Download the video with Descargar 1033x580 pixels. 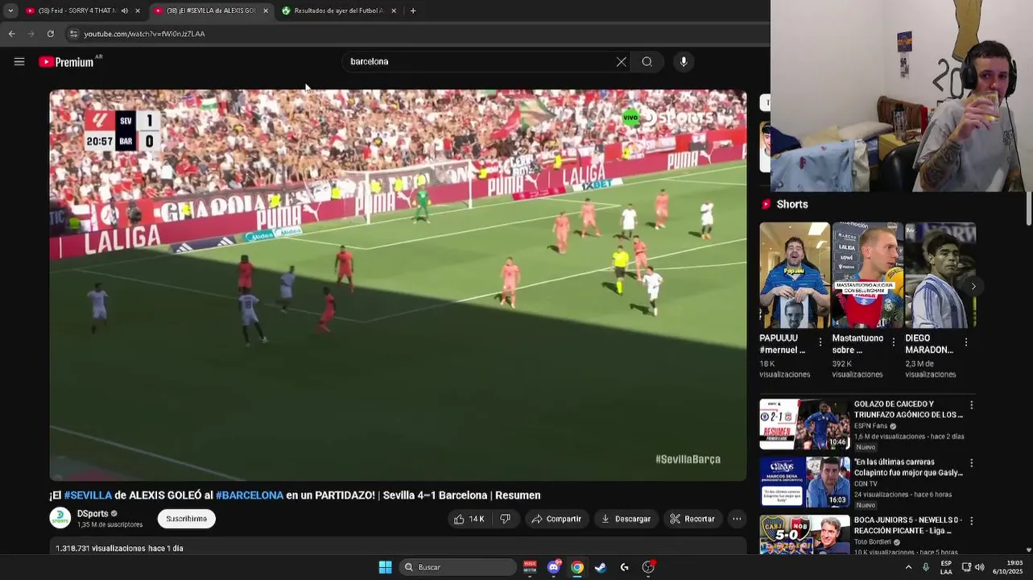[x=626, y=519]
